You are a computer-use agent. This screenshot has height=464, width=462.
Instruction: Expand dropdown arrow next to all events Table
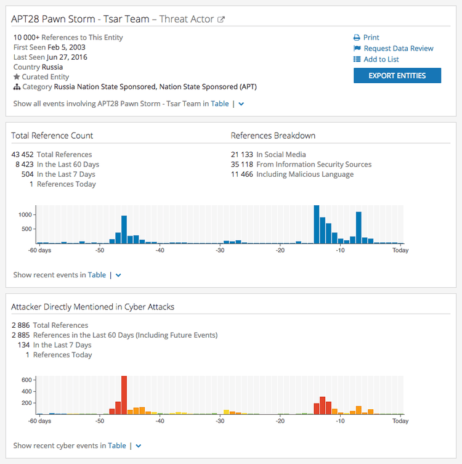[241, 104]
